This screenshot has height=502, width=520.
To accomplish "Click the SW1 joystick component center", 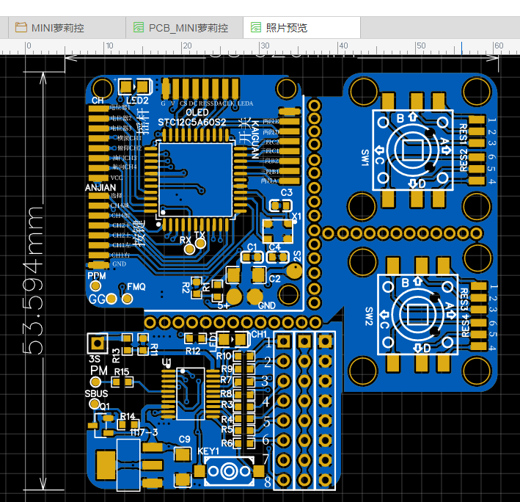I will point(414,150).
